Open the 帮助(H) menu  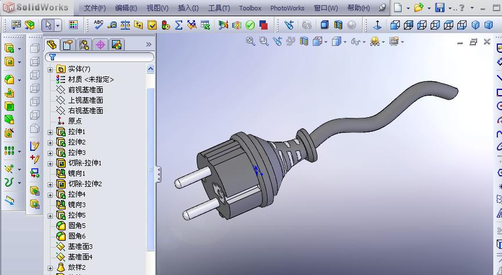pos(359,8)
